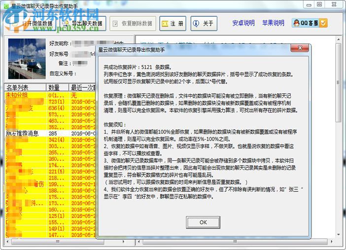Select the 朋友推荐消息 row
Screen dimensions: 346x250
[50, 134]
